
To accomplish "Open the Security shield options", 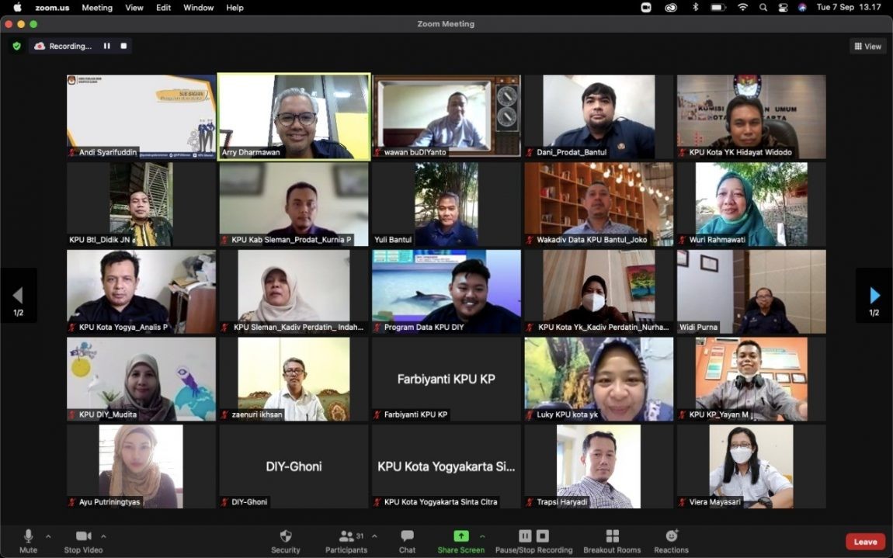I will (x=285, y=541).
